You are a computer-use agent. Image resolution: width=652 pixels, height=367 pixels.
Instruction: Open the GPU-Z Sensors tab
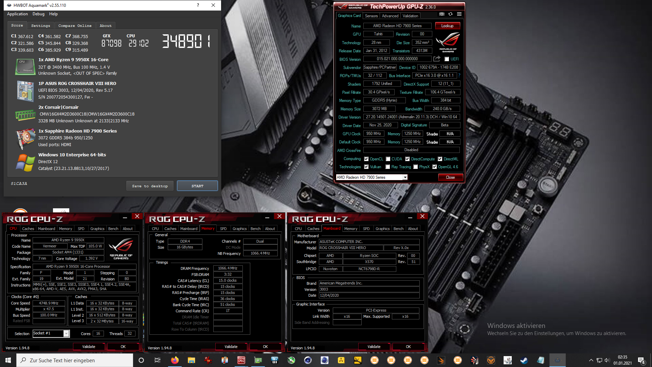click(371, 16)
